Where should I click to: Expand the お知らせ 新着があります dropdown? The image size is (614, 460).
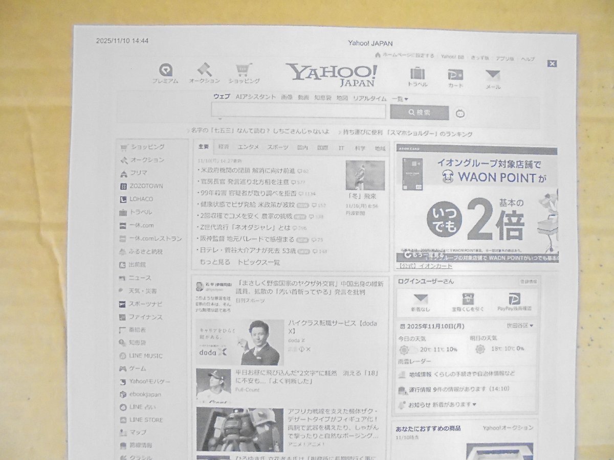[443, 404]
